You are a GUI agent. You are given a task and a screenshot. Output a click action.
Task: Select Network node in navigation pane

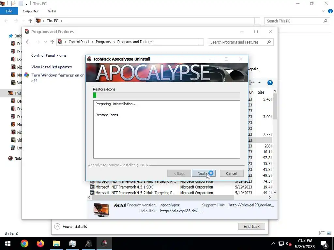(x=14, y=158)
